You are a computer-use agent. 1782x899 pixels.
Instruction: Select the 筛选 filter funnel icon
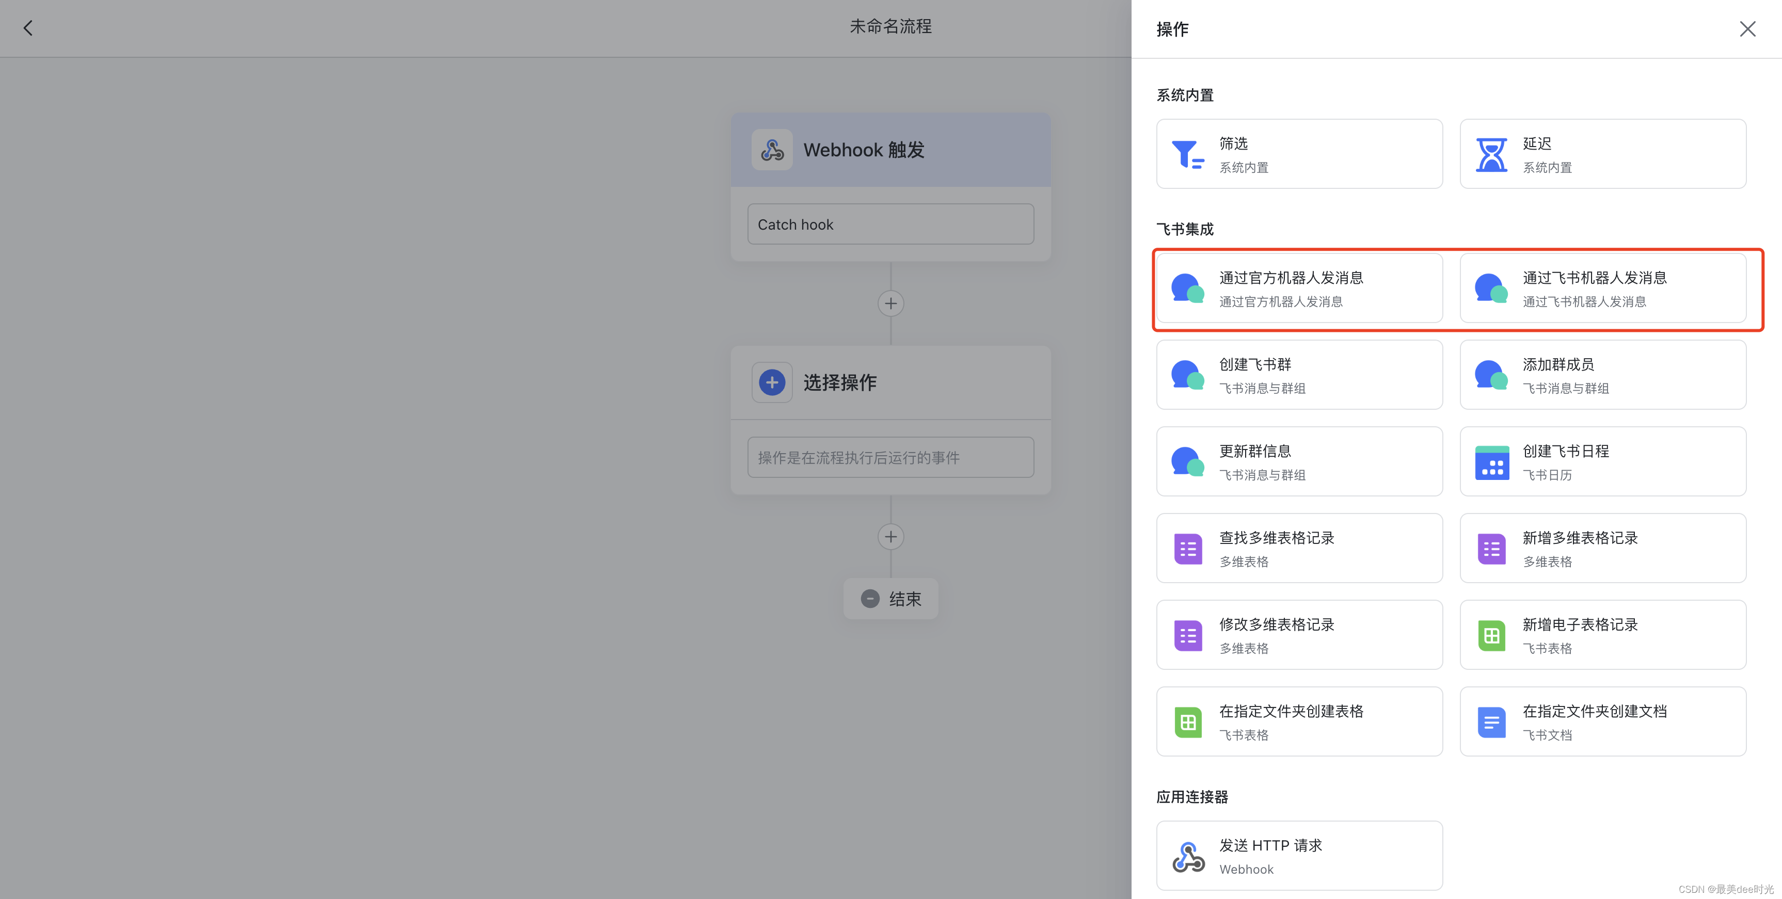point(1188,154)
